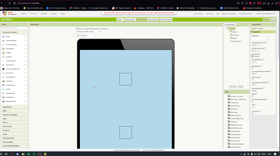Click the palette search components field
This screenshot has width=280, height=156.
click(14, 28)
